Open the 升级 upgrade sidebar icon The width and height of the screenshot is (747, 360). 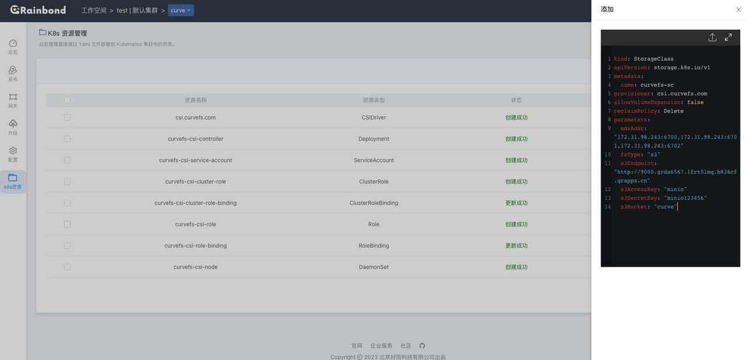point(13,127)
